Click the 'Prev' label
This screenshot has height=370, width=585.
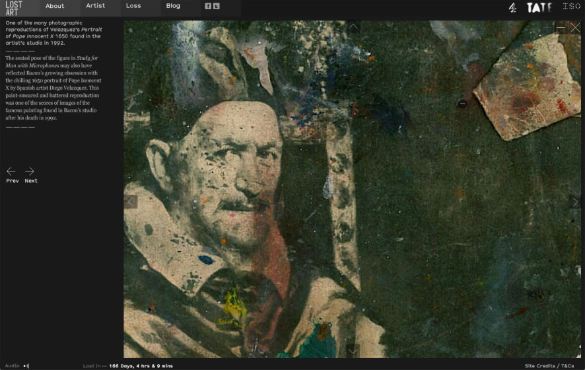tap(13, 181)
